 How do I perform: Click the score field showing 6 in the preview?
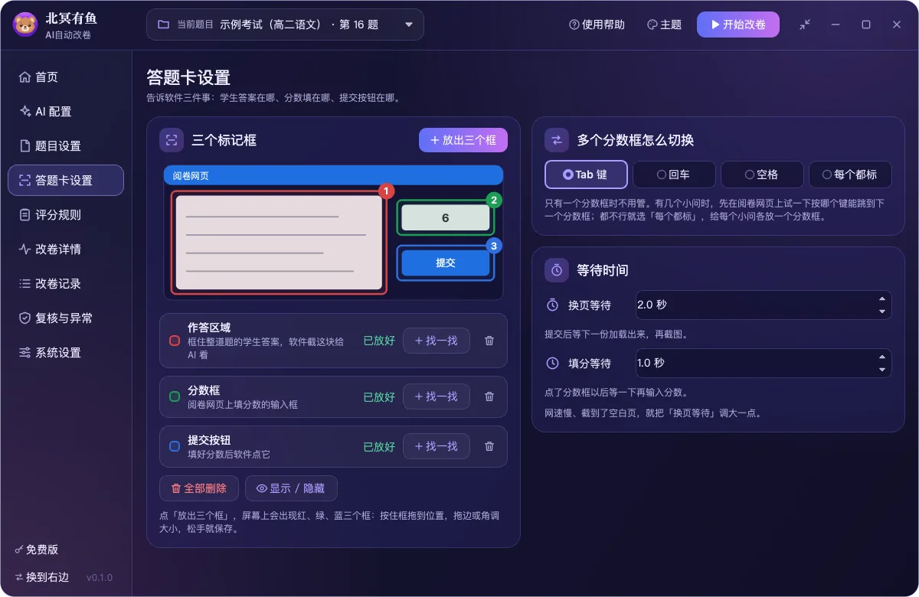pyautogui.click(x=446, y=218)
